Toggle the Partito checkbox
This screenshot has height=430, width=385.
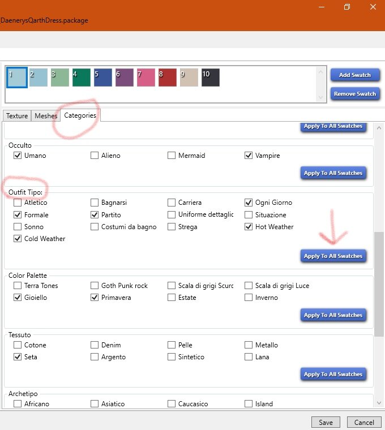pos(95,215)
